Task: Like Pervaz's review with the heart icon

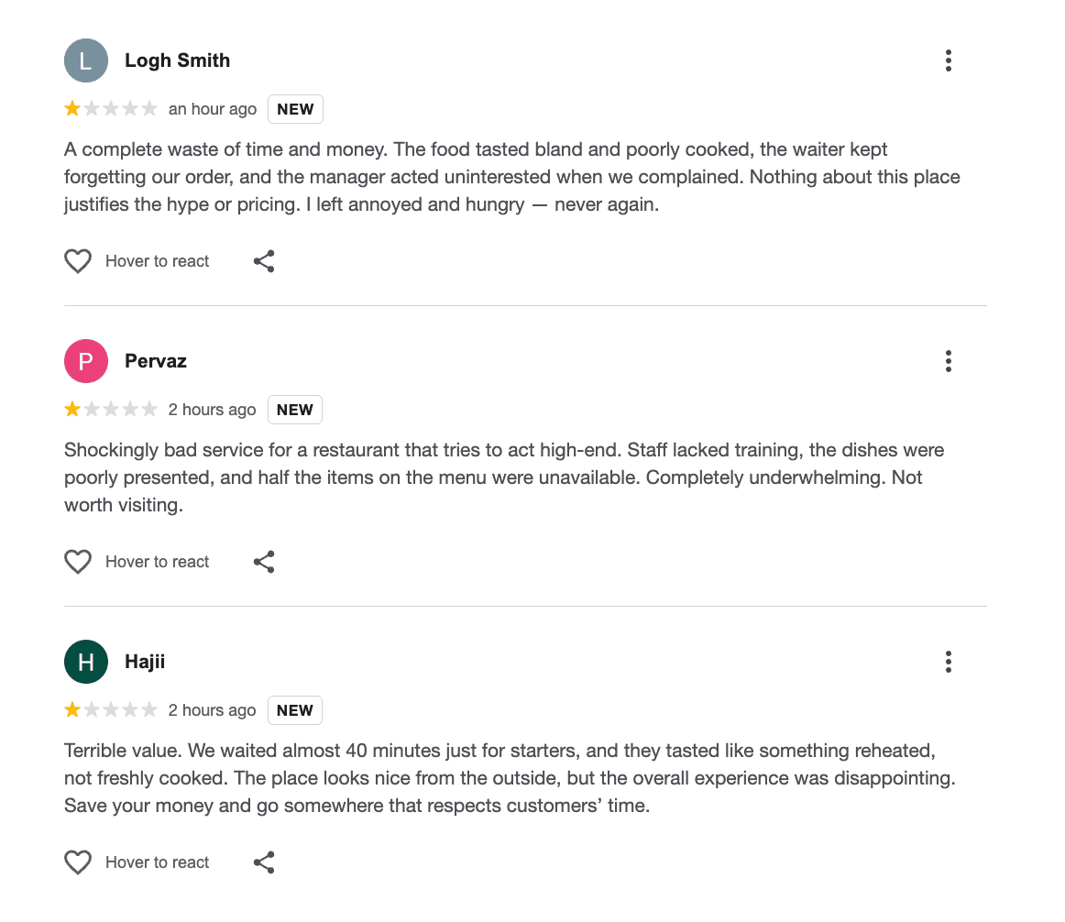Action: [x=78, y=562]
